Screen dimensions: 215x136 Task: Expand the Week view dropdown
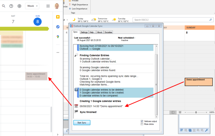click(x=32, y=6)
